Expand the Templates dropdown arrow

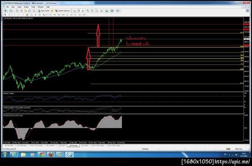(x=120, y=11)
